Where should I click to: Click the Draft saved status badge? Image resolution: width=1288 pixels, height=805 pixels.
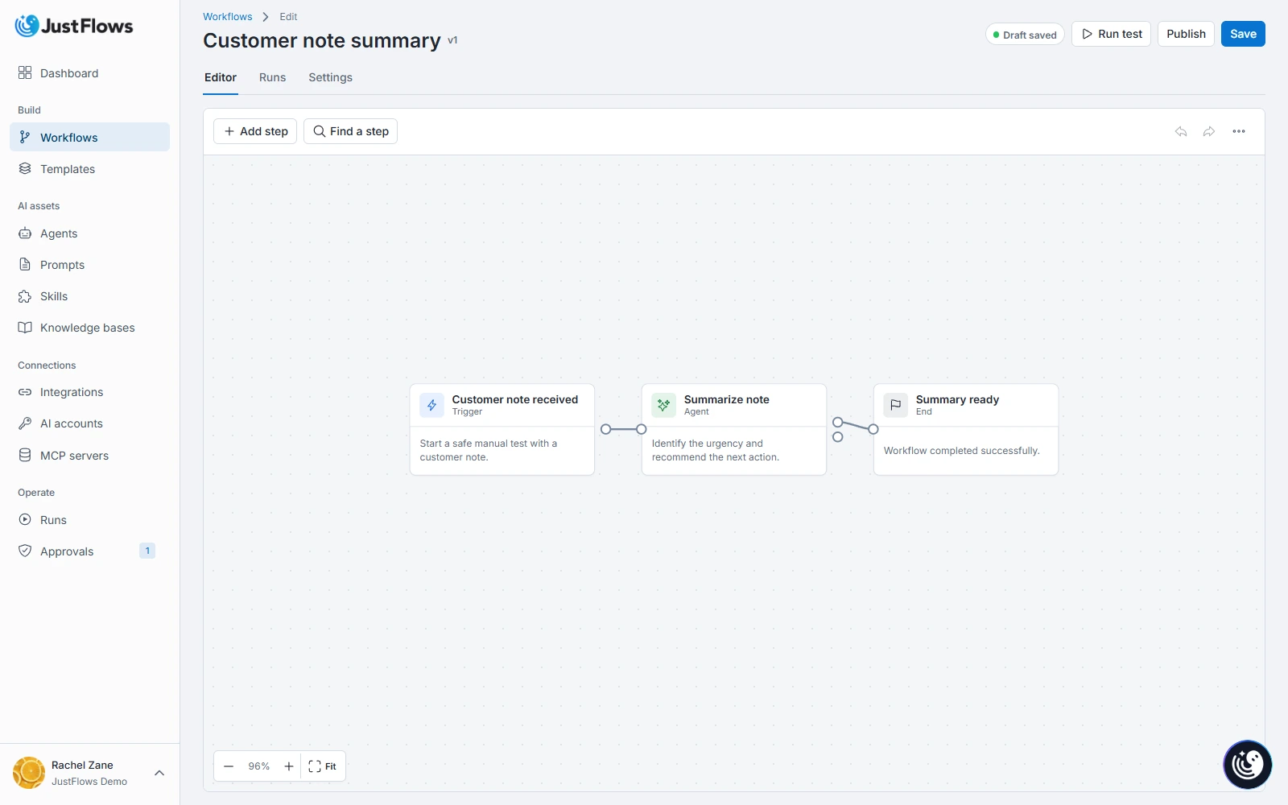coord(1025,35)
